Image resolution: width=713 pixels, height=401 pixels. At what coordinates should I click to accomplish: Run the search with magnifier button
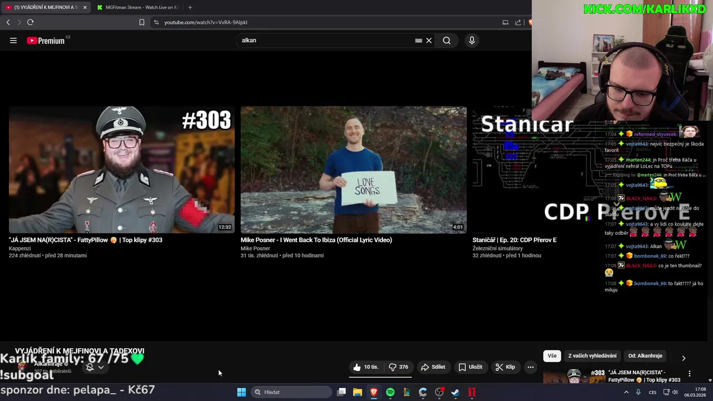[x=447, y=41]
